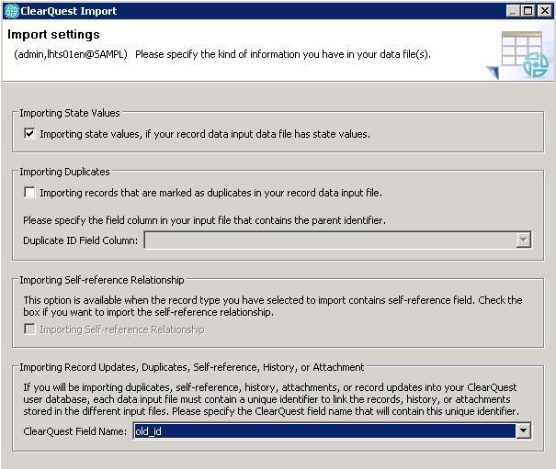
Task: Minimize the ClearQuest Import window
Action: (513, 11)
